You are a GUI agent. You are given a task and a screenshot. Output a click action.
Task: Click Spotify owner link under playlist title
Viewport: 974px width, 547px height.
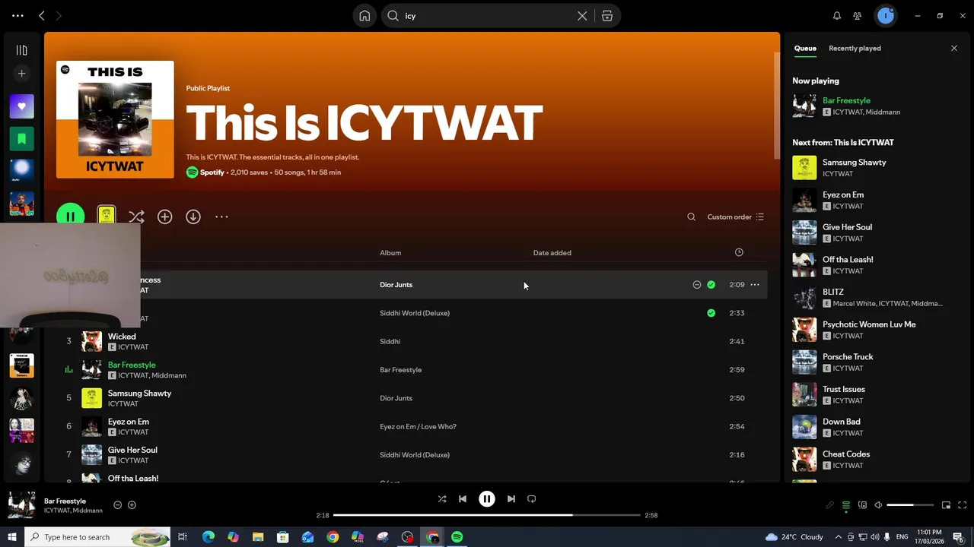click(212, 172)
